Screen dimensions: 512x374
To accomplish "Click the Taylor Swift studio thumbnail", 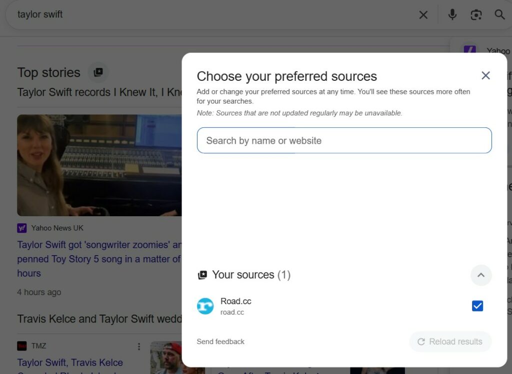I will click(x=99, y=165).
